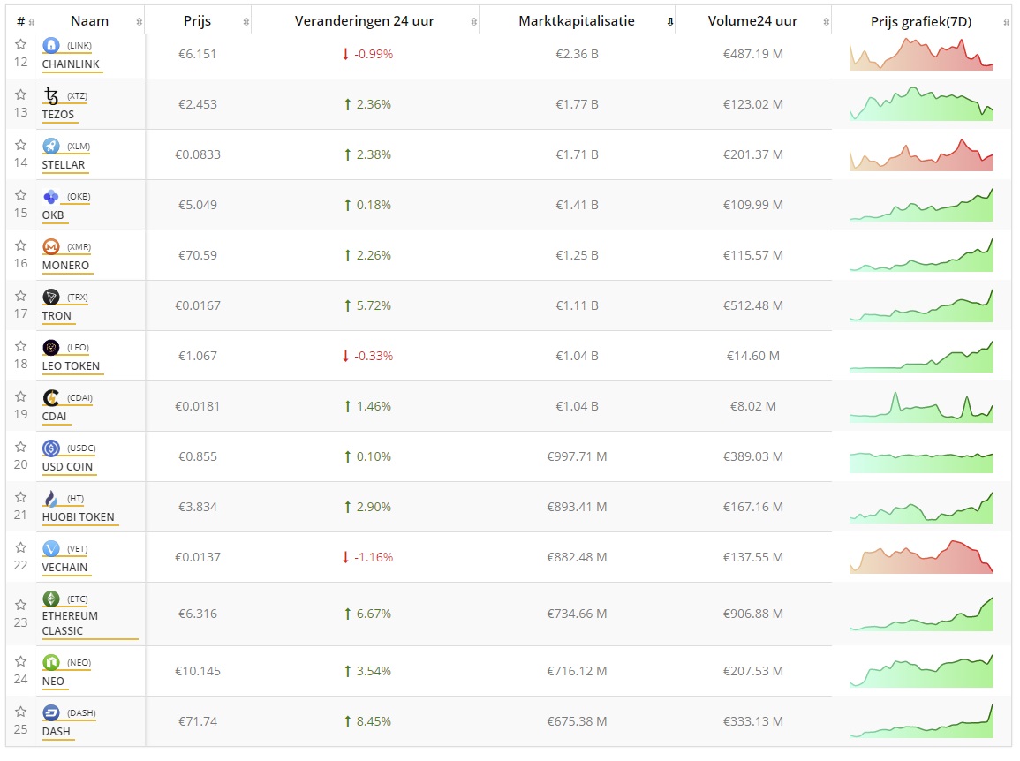
Task: Toggle favorite star for OKB row
Action: [x=21, y=195]
